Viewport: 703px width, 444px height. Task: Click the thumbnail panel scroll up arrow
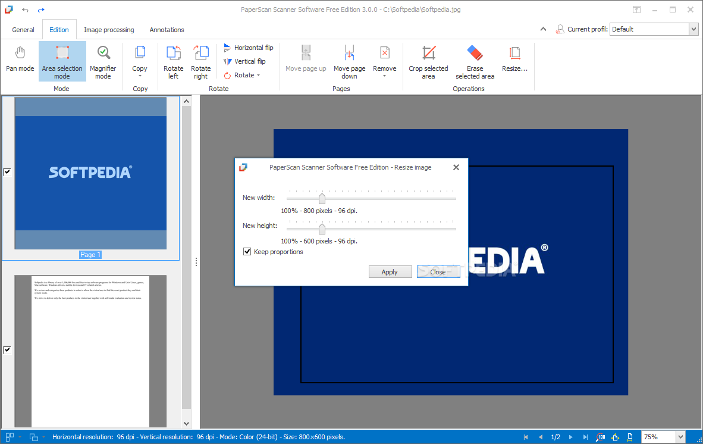point(187,101)
